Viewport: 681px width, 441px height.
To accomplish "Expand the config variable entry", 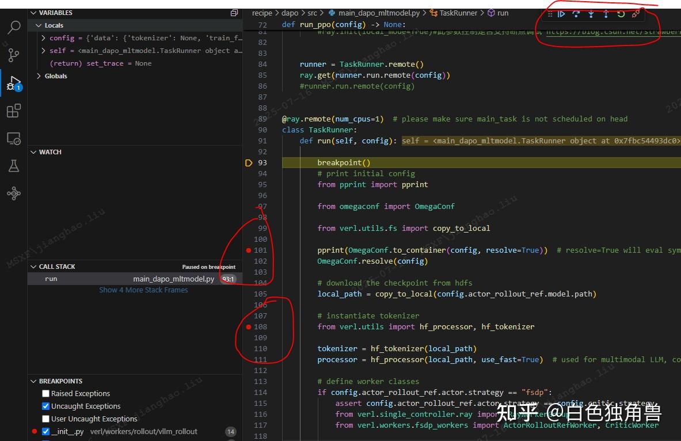I will tap(42, 37).
